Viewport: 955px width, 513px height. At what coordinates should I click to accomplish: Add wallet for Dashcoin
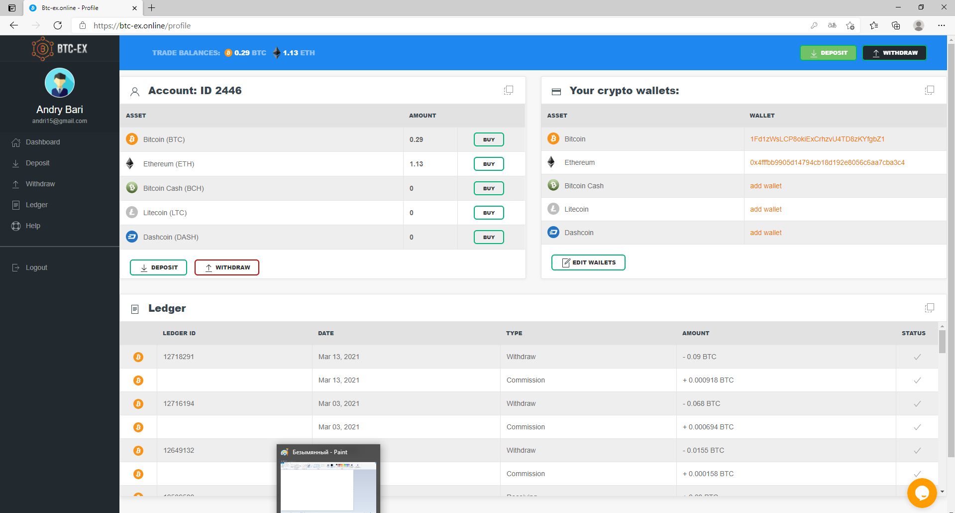click(x=766, y=233)
